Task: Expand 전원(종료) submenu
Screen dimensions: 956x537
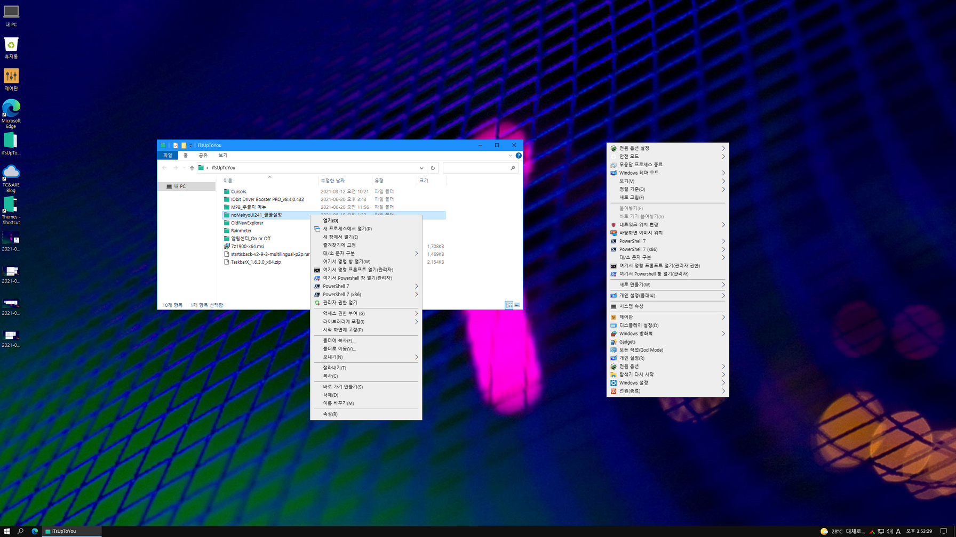Action: (667, 391)
